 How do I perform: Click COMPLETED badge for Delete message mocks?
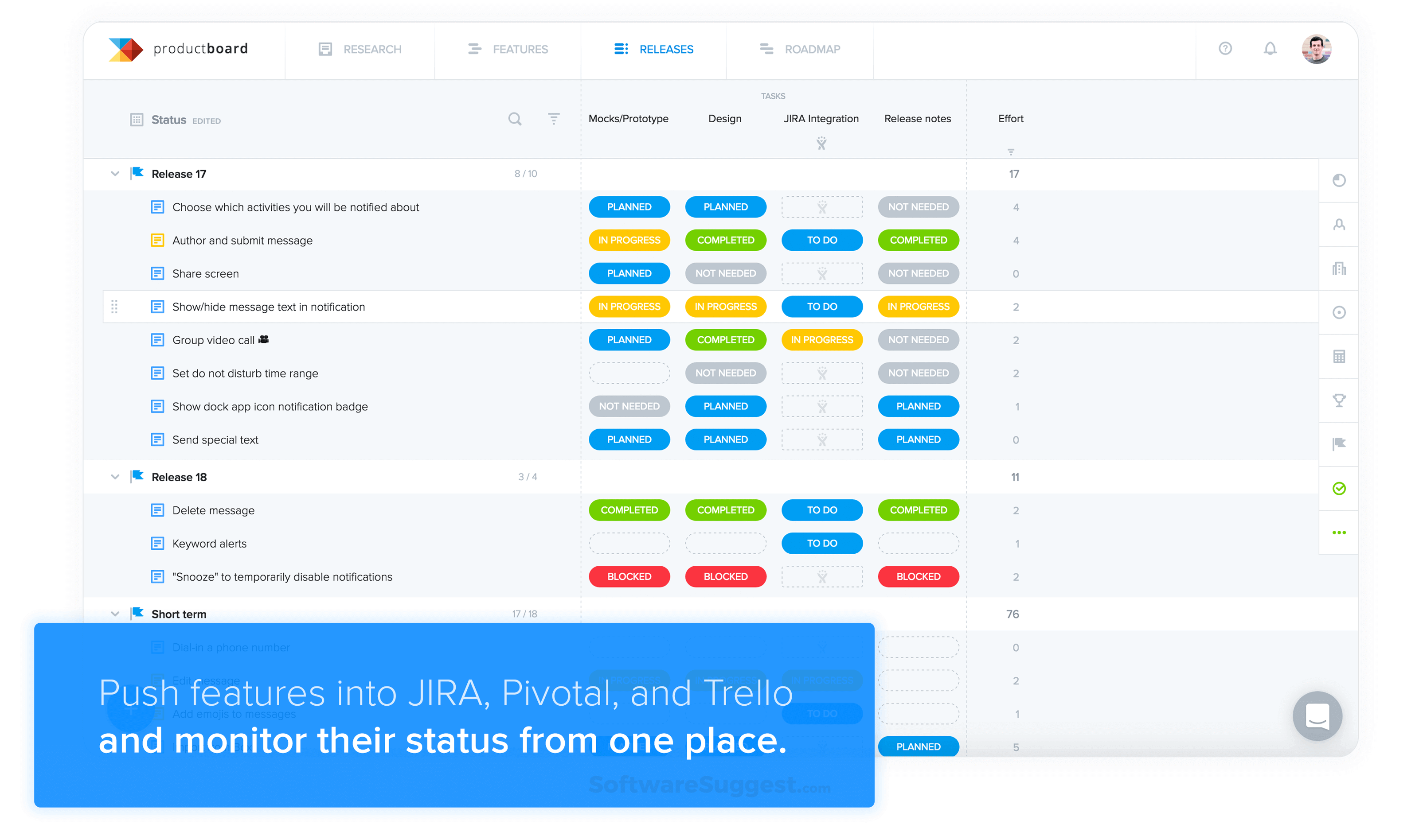pos(629,510)
